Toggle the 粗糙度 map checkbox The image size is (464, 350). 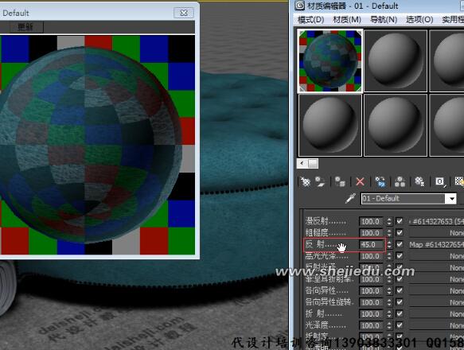pyautogui.click(x=400, y=232)
